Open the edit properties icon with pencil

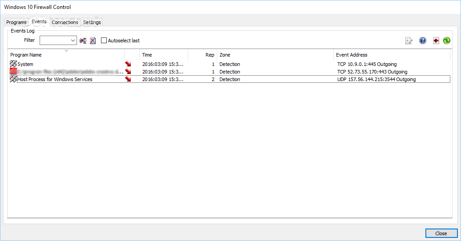408,41
